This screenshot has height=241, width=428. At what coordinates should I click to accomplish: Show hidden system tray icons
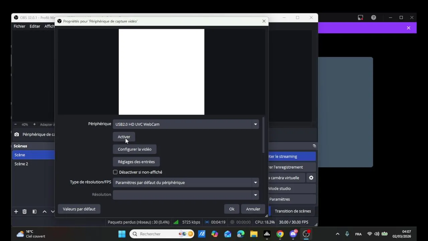click(337, 234)
